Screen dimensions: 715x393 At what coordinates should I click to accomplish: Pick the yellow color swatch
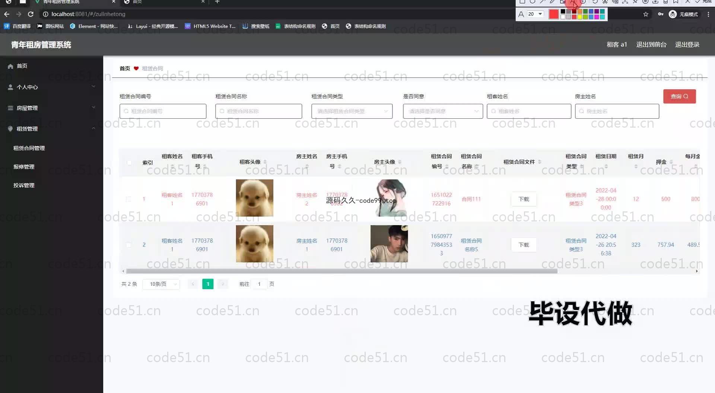coord(580,17)
